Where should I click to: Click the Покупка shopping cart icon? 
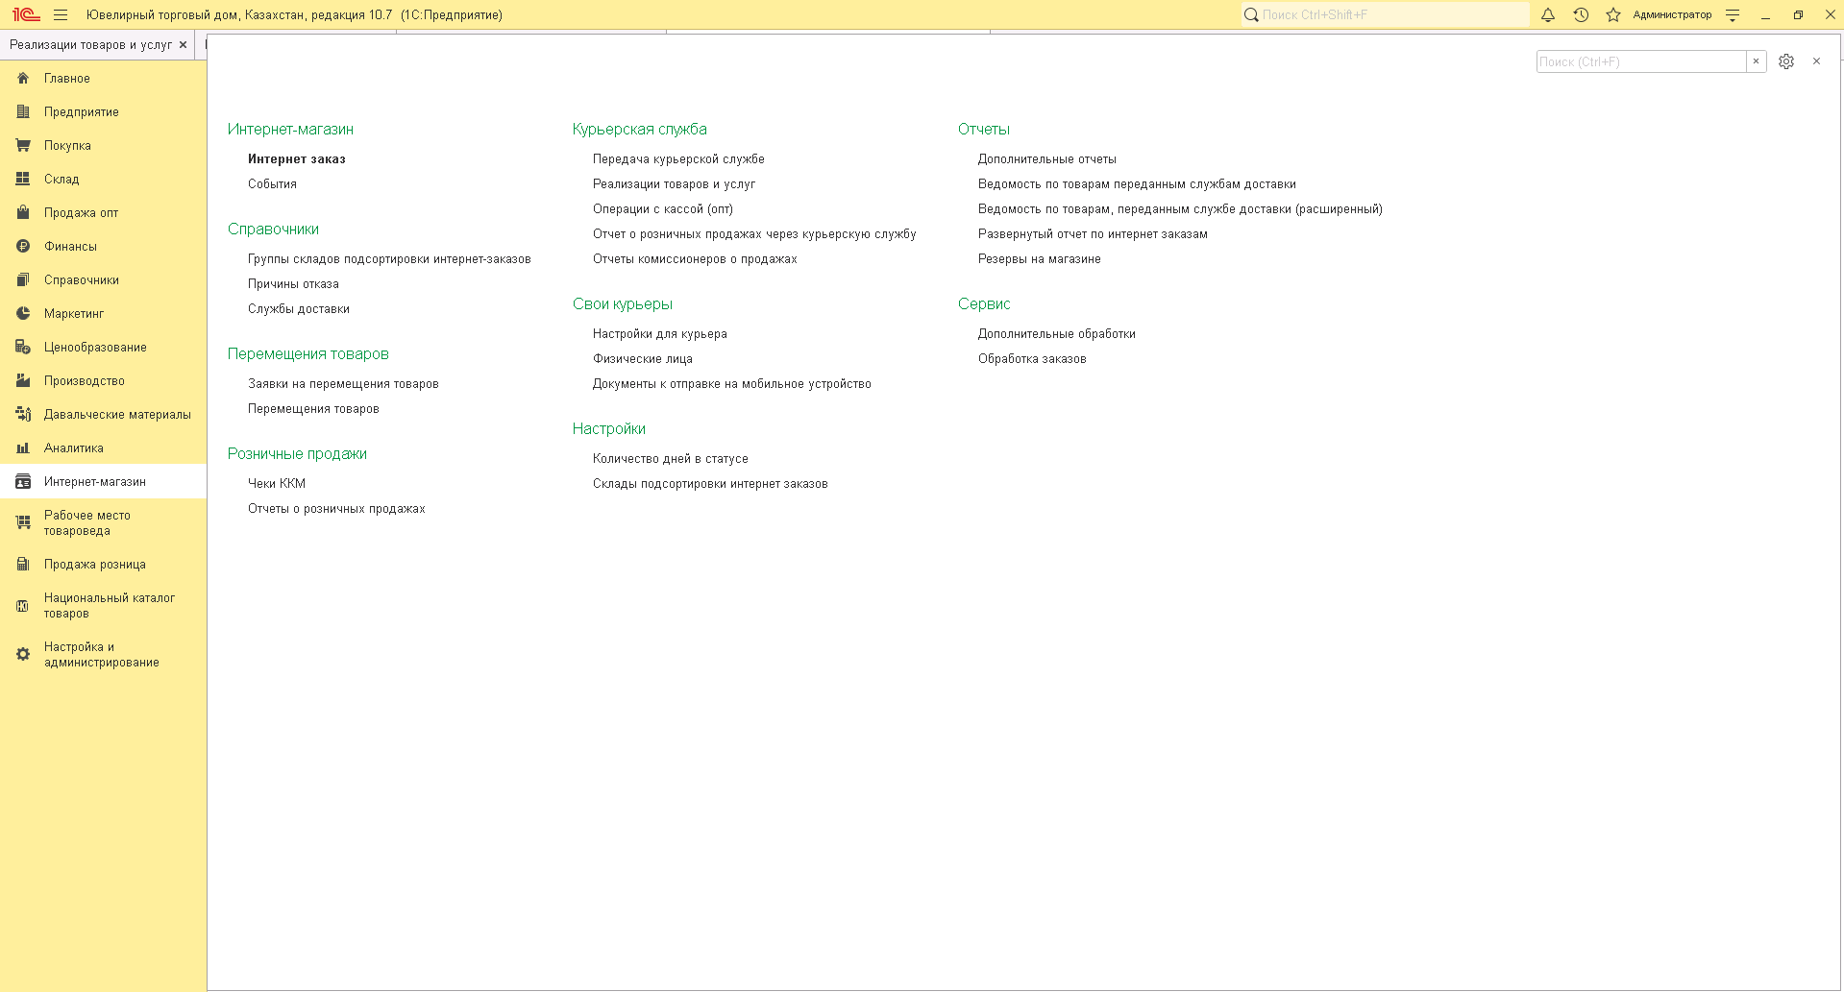click(x=23, y=145)
